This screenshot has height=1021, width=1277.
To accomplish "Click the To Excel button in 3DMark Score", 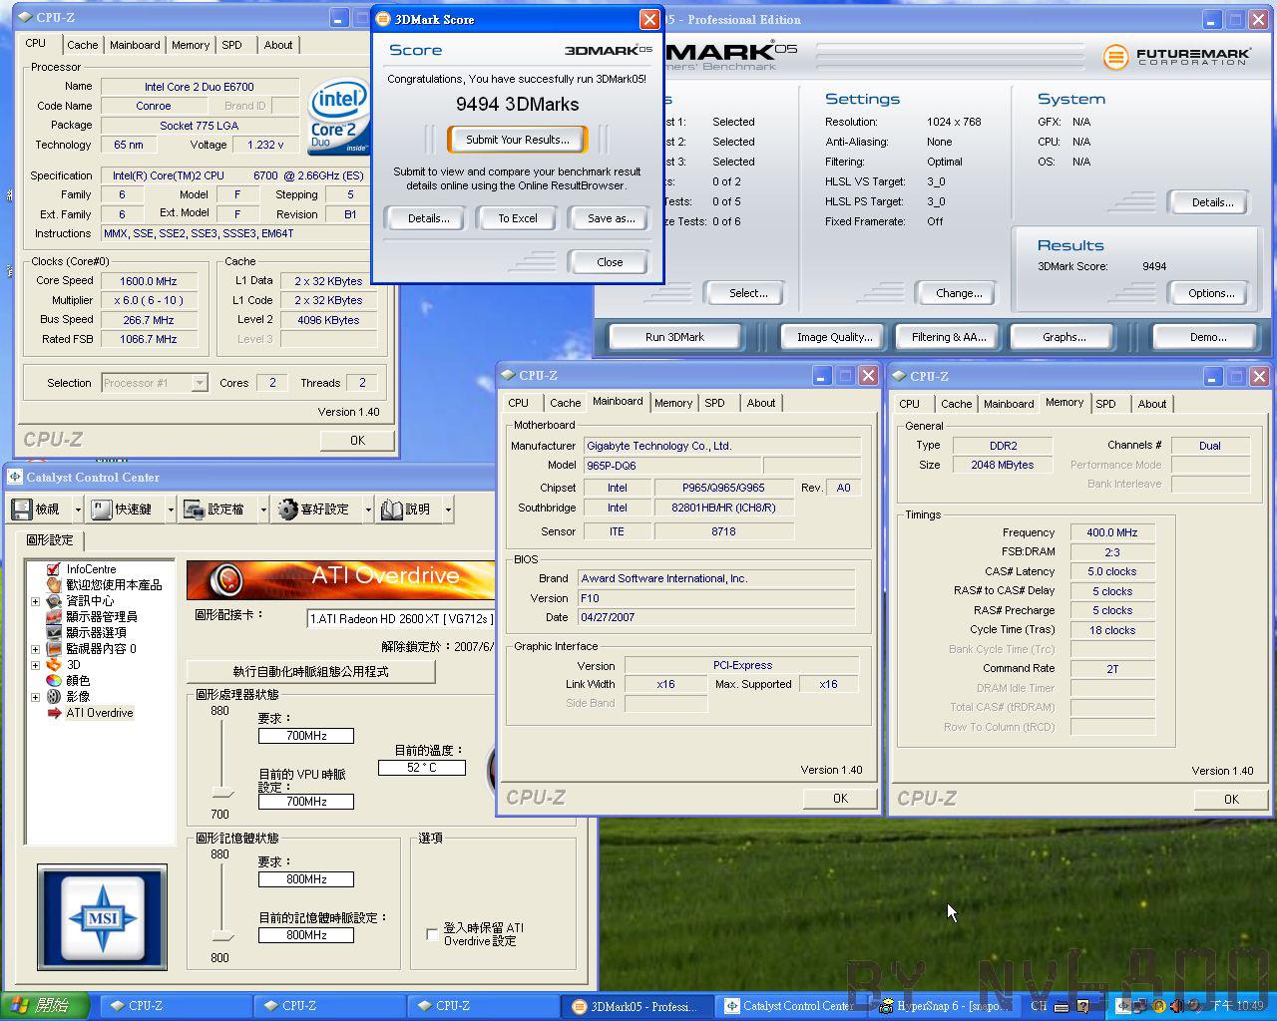I will [518, 218].
